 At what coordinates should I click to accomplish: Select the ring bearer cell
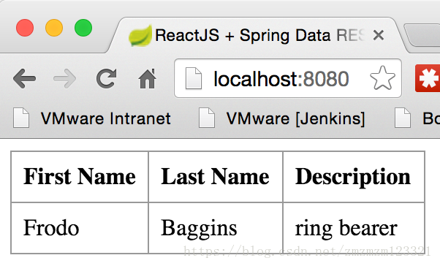click(x=354, y=228)
